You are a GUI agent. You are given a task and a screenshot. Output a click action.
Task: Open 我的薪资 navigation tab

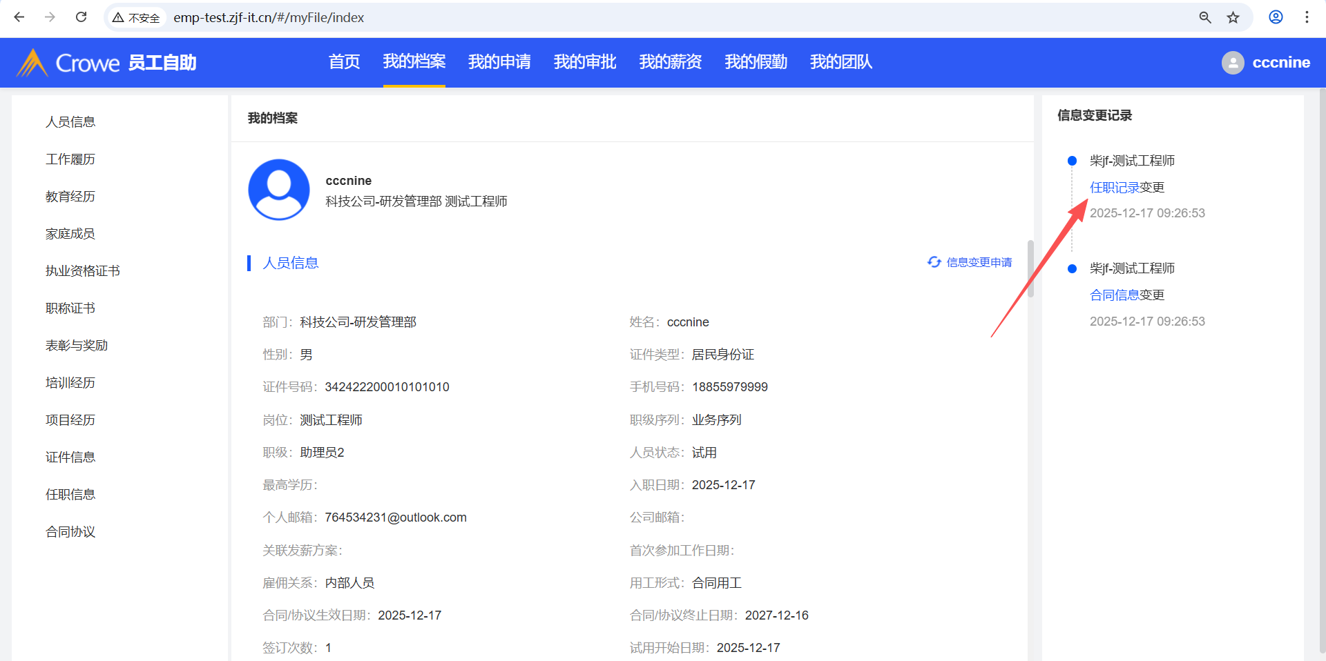coord(670,62)
